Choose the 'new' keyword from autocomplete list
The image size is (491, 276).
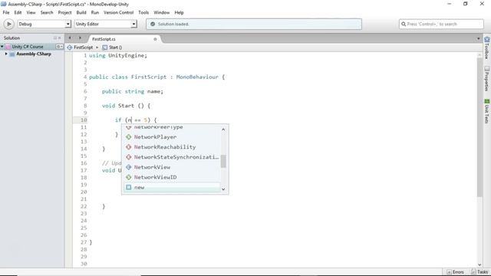(171, 187)
